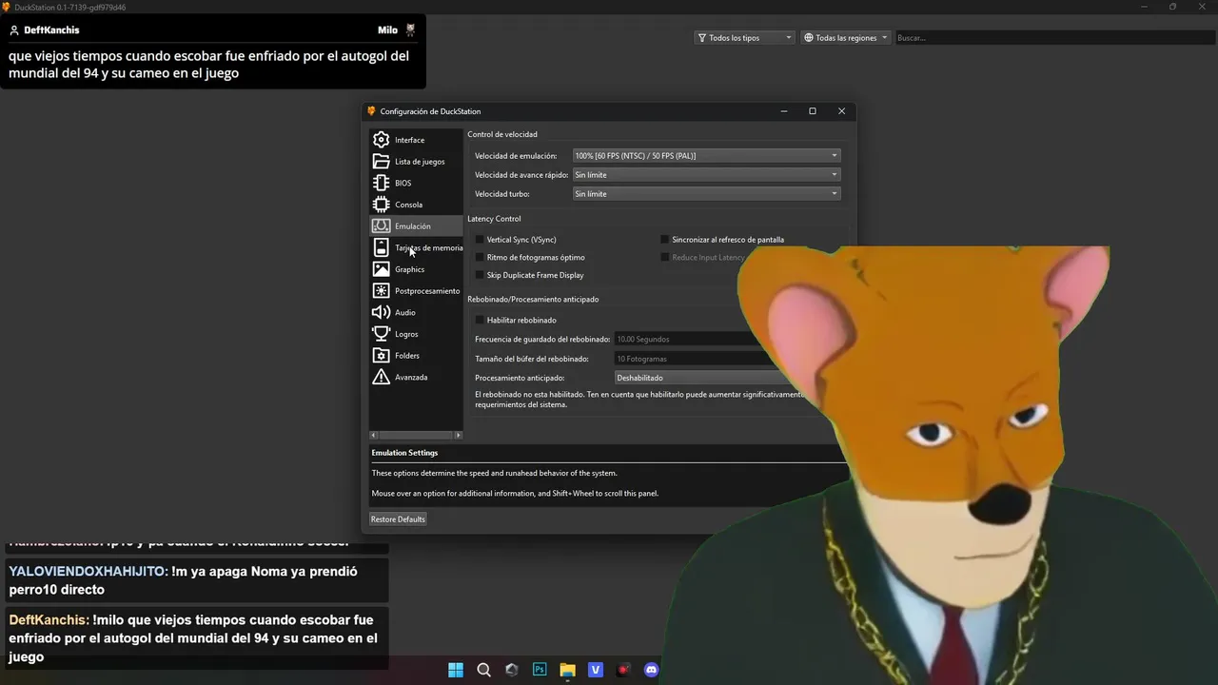Click the DuckStation main window logo icon

pos(7,7)
